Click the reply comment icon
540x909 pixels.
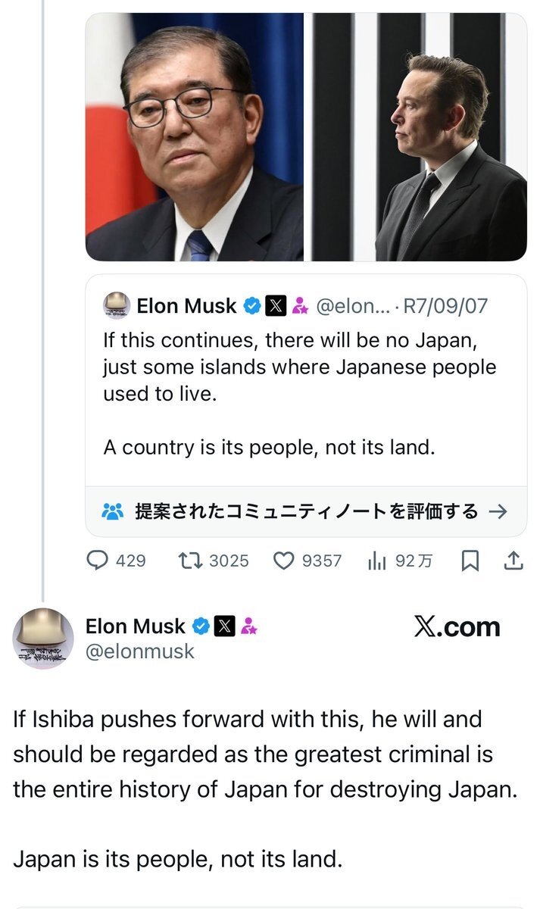pyautogui.click(x=98, y=561)
